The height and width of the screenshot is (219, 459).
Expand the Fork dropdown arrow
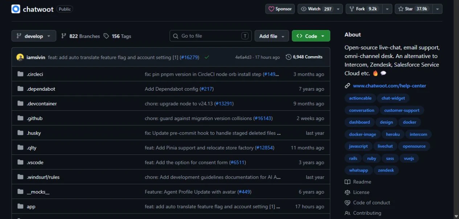pyautogui.click(x=387, y=9)
